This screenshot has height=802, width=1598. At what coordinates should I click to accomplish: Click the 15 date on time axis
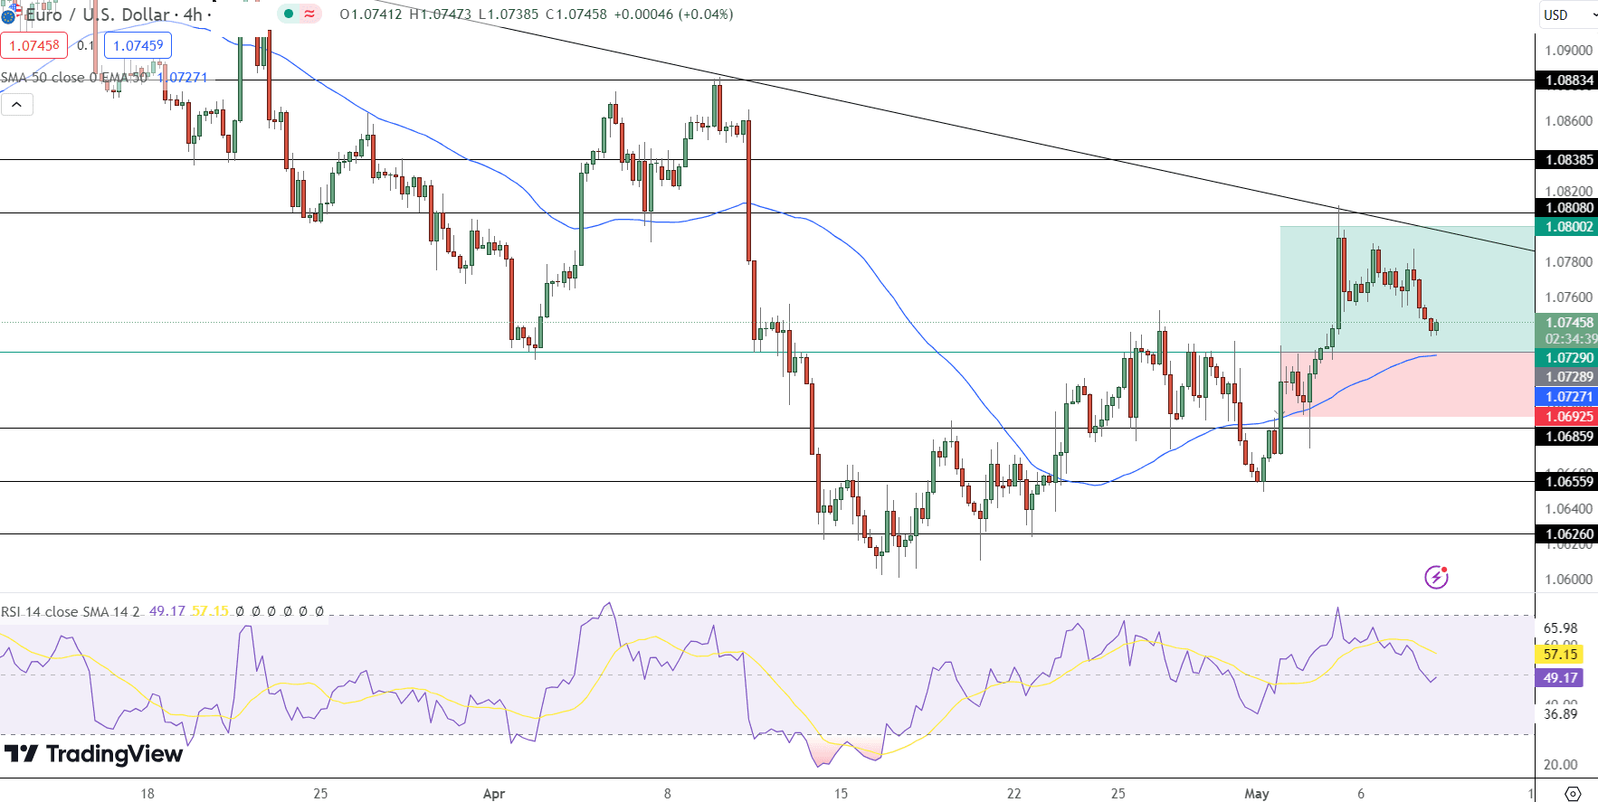point(841,794)
